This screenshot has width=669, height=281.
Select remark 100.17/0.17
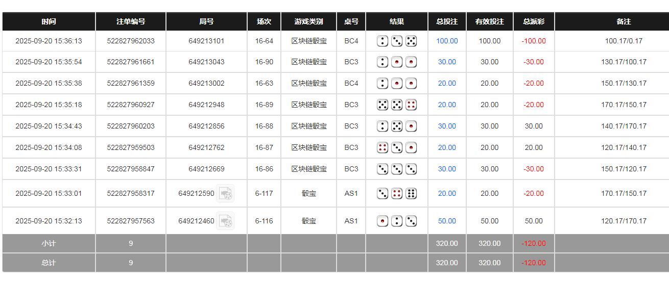(x=624, y=41)
